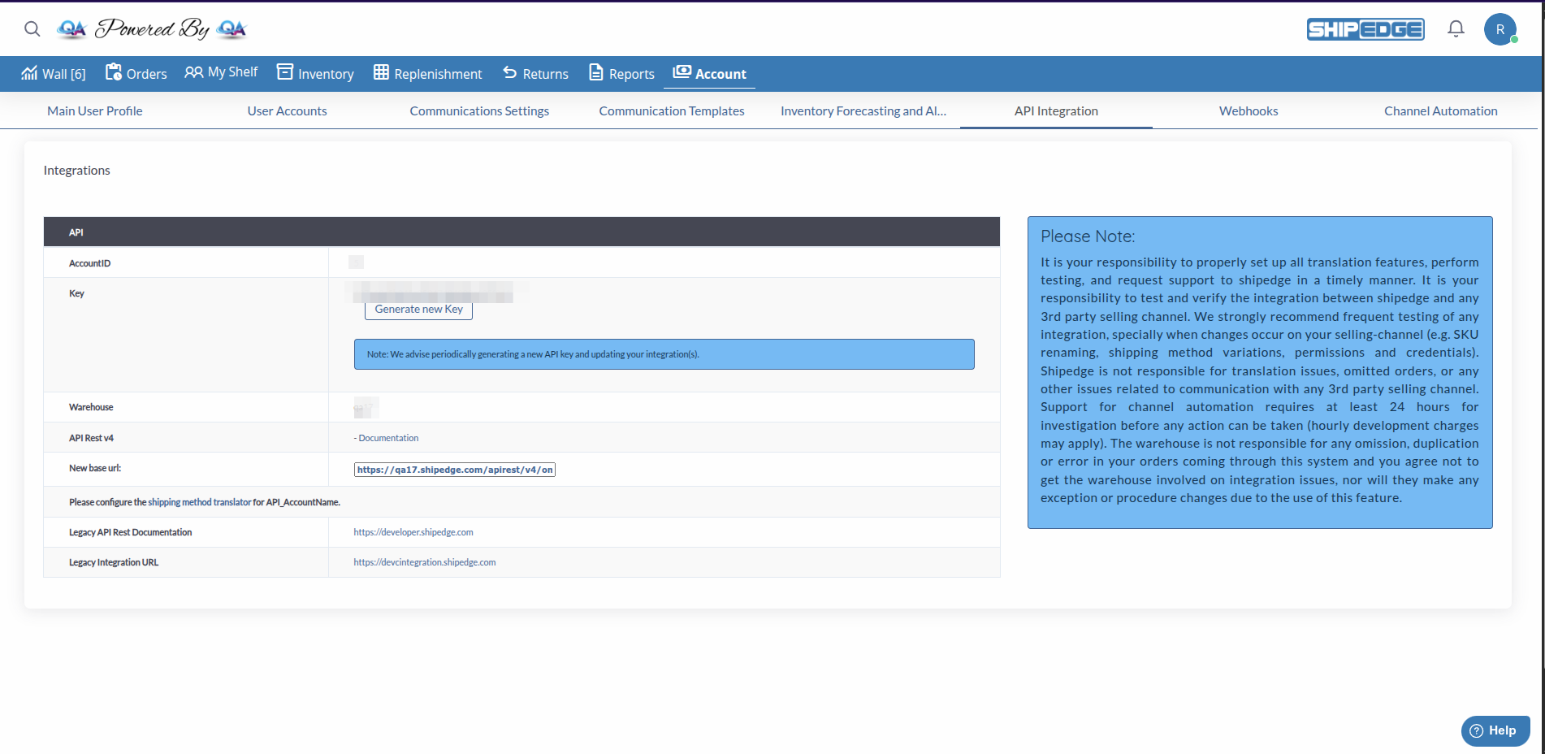Screen dimensions: 1545x754
Task: Open the Channel Automation tab
Action: click(x=1439, y=110)
